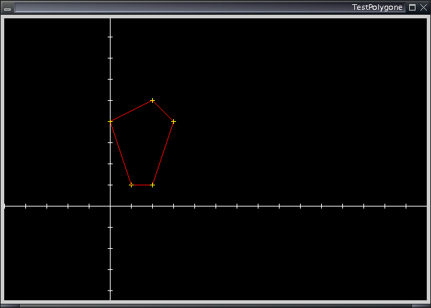The width and height of the screenshot is (431, 308).
Task: Maximize the TestPolygone window
Action: tap(412, 8)
